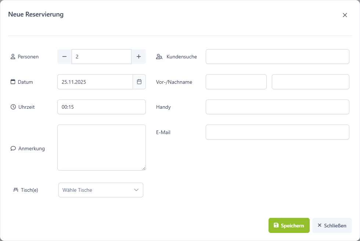Viewport: 360px width, 241px height.
Task: Click the first name (Vorname) field
Action: 236,82
